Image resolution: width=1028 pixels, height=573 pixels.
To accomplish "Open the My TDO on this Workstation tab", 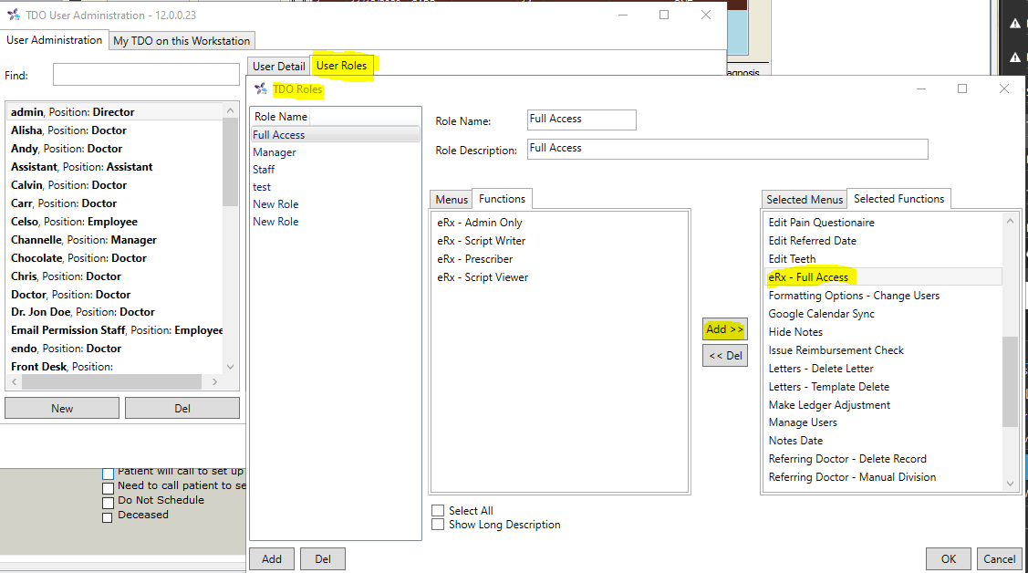I will pos(182,40).
